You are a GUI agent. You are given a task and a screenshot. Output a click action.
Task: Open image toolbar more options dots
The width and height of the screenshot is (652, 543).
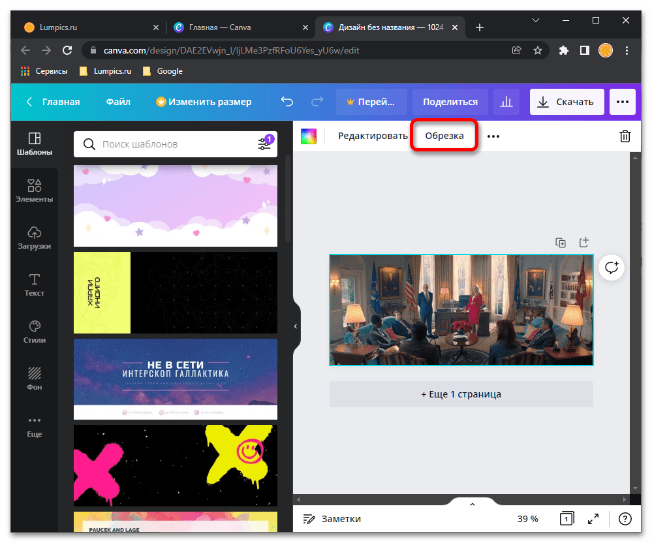tap(493, 136)
